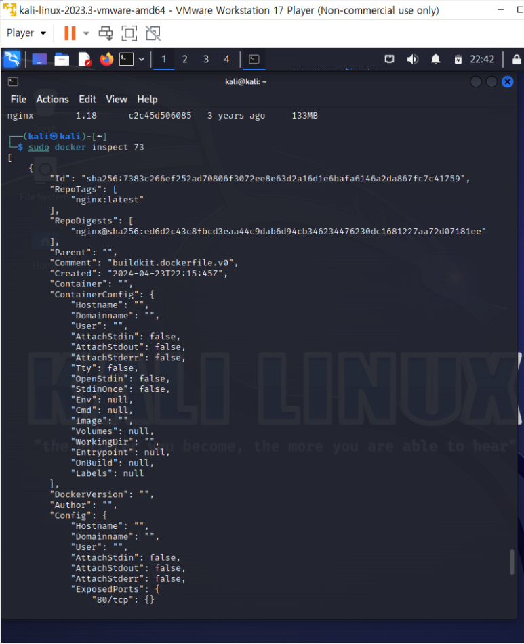Viewport: 524px width, 644px height.
Task: Pause the virtual machine
Action: pos(70,33)
